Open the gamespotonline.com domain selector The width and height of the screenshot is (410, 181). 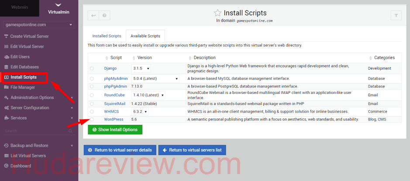[x=38, y=25]
